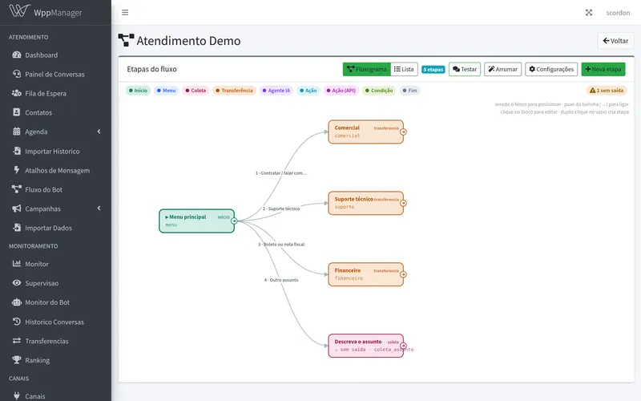Click the Painel de Conversas headset icon
Image resolution: width=641 pixels, height=401 pixels.
pyautogui.click(x=16, y=74)
